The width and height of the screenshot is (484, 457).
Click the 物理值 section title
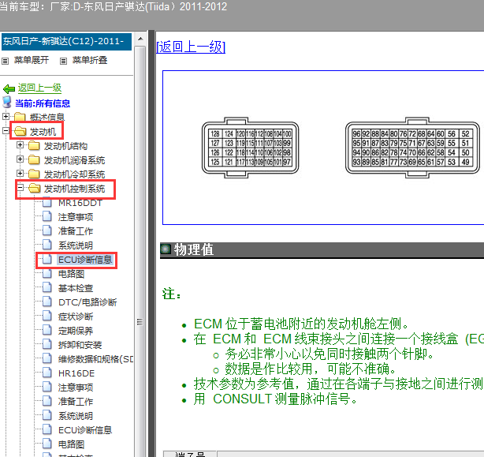point(194,249)
